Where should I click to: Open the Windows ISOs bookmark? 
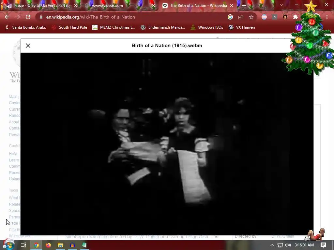pos(207,27)
